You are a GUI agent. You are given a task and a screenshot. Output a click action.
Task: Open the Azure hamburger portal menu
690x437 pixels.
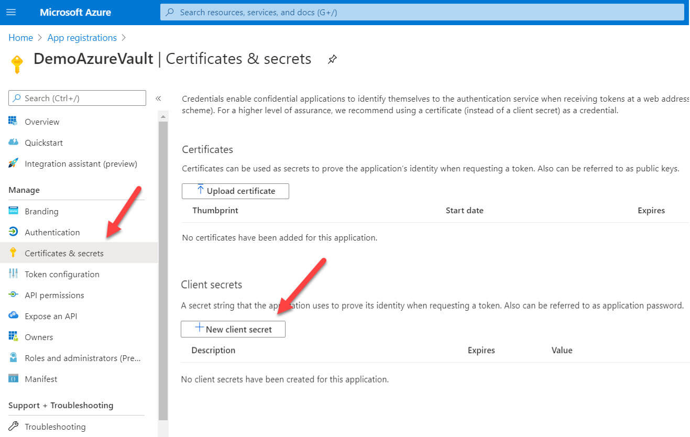coord(10,12)
